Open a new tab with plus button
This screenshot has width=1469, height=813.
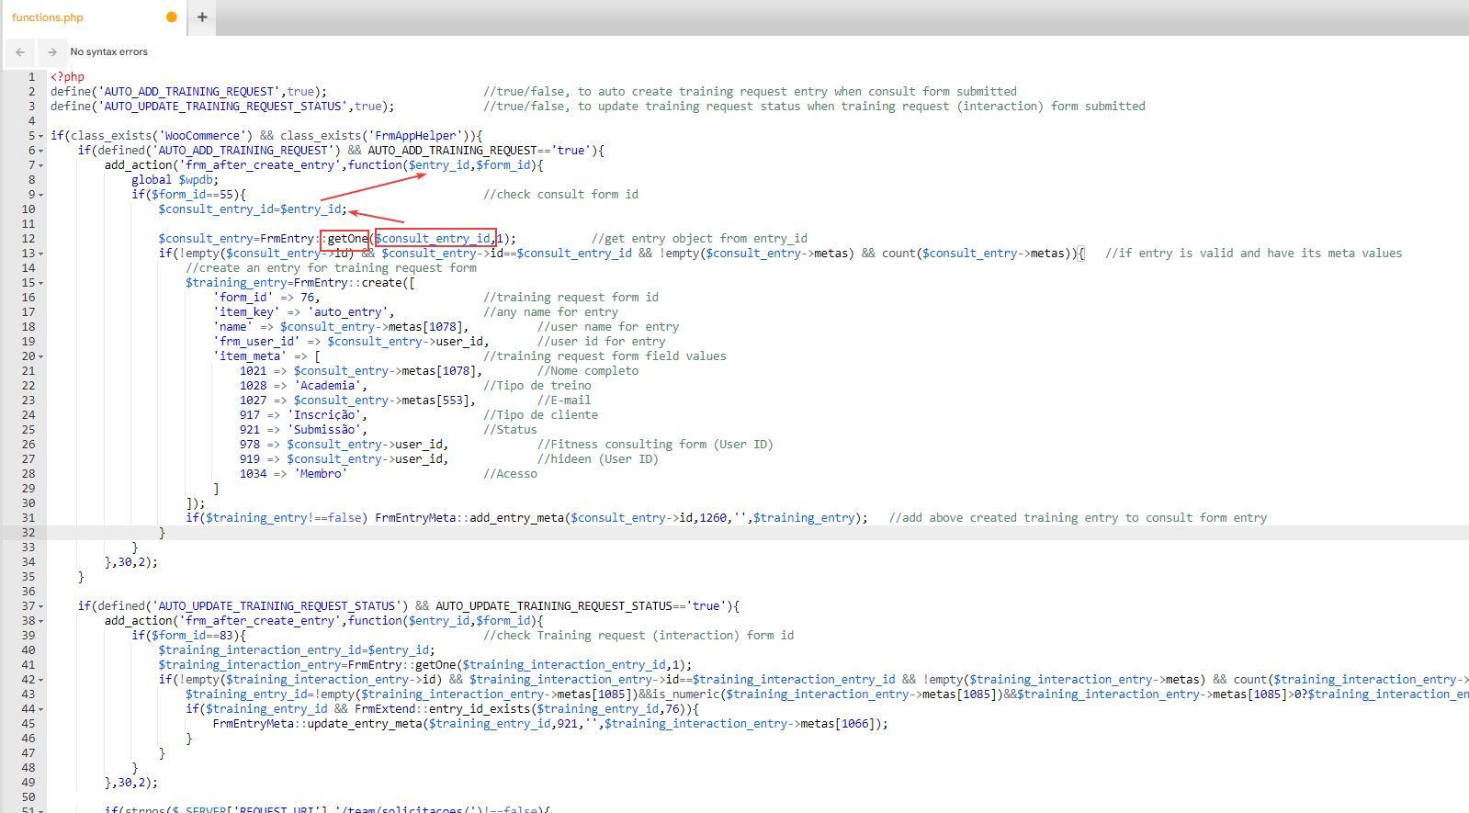tap(202, 17)
